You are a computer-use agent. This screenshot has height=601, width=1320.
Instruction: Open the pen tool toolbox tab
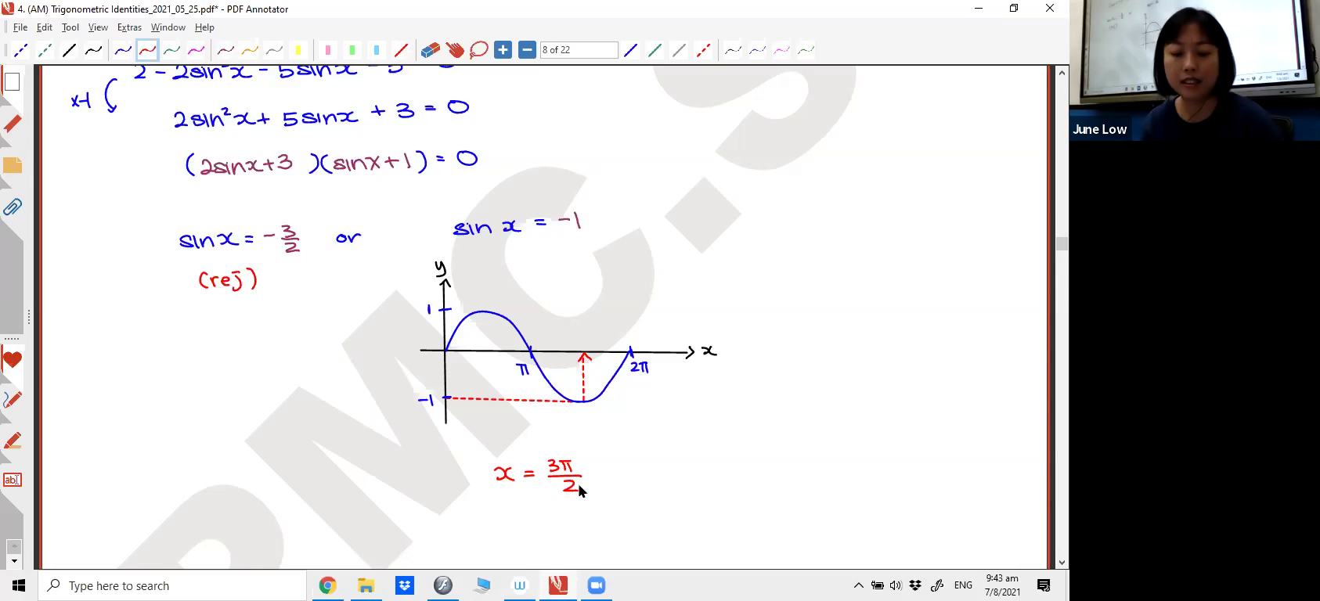[12, 400]
